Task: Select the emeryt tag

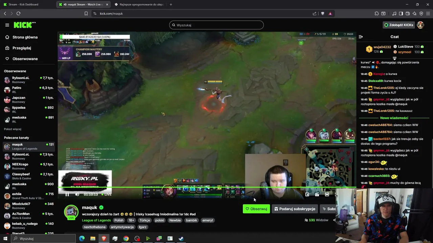Action: point(208,220)
